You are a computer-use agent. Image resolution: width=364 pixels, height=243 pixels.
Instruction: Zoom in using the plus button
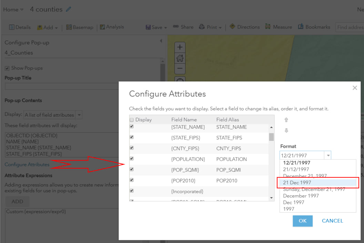click(x=180, y=47)
